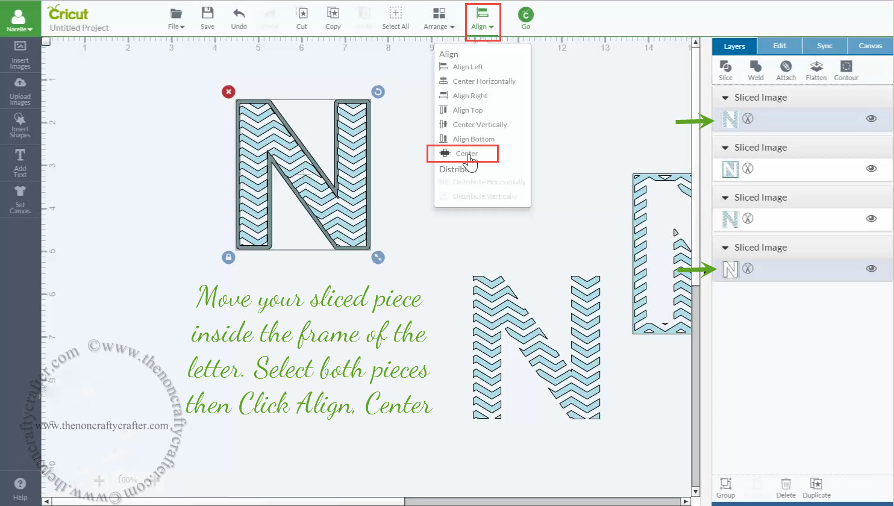Hide the second Sliced Image layer

(871, 169)
